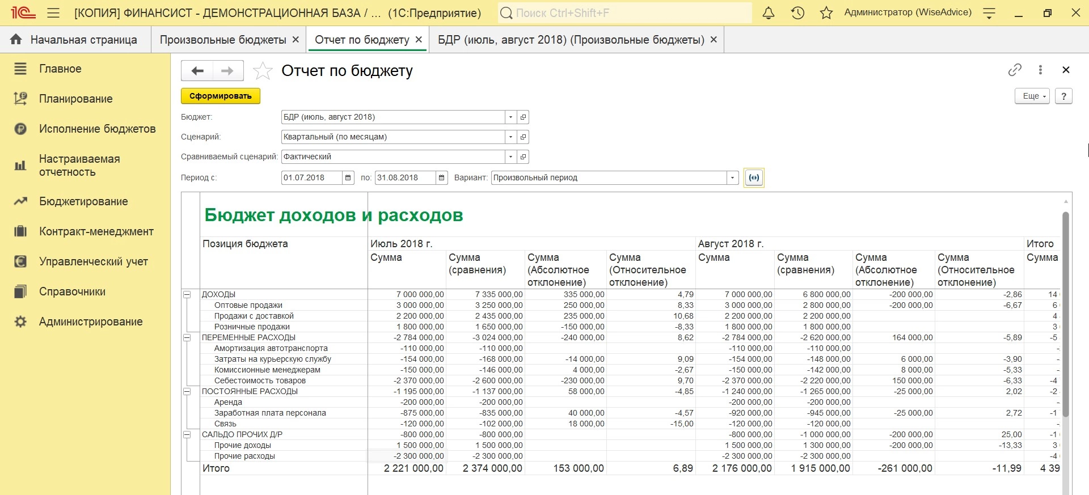Open the main hamburger menu
1089x495 pixels.
coord(53,13)
